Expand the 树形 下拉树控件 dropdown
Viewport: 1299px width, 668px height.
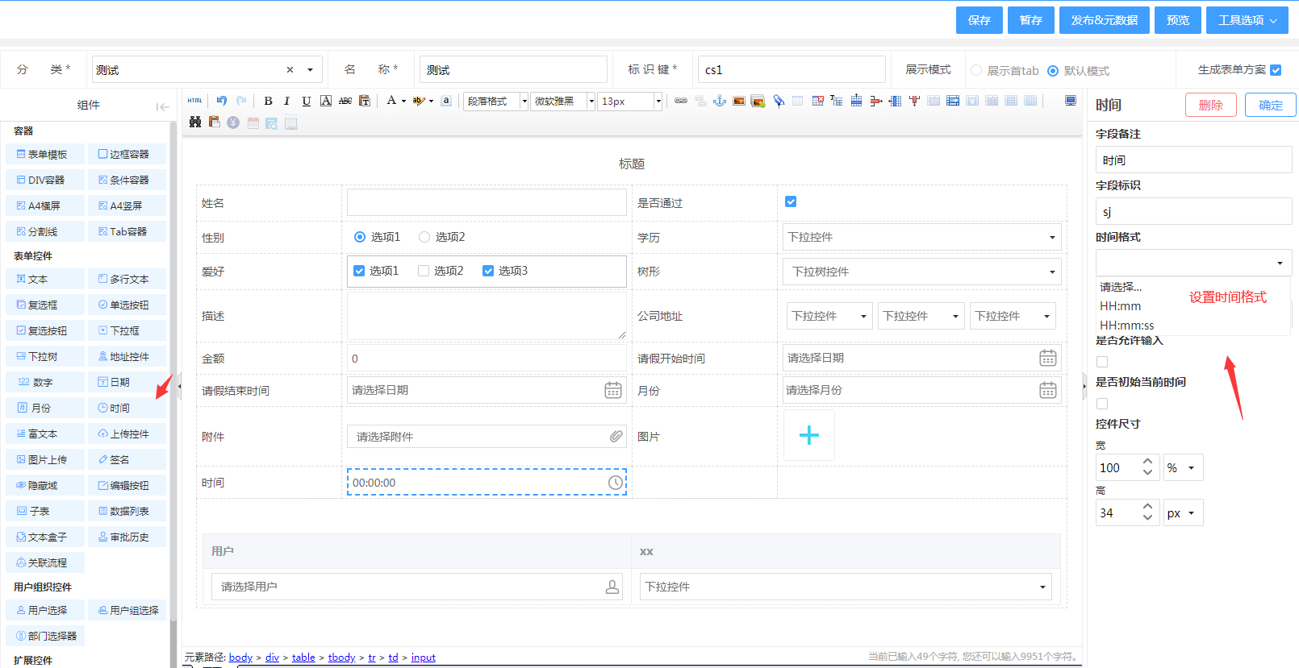921,272
